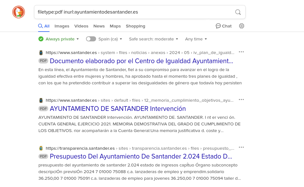Open Safe search: moderate dropdown
Screen dimensions: 304x187
[x=153, y=39]
